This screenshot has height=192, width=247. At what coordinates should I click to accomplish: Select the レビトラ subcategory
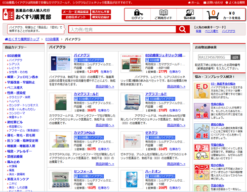pos(14,68)
